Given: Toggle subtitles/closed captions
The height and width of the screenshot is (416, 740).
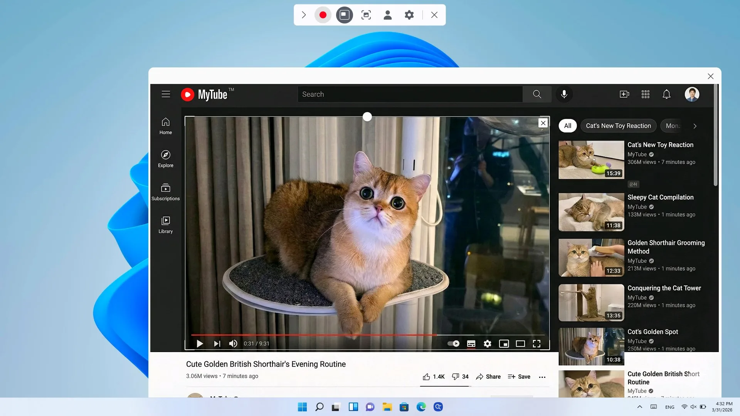Looking at the screenshot, I should pyautogui.click(x=471, y=344).
